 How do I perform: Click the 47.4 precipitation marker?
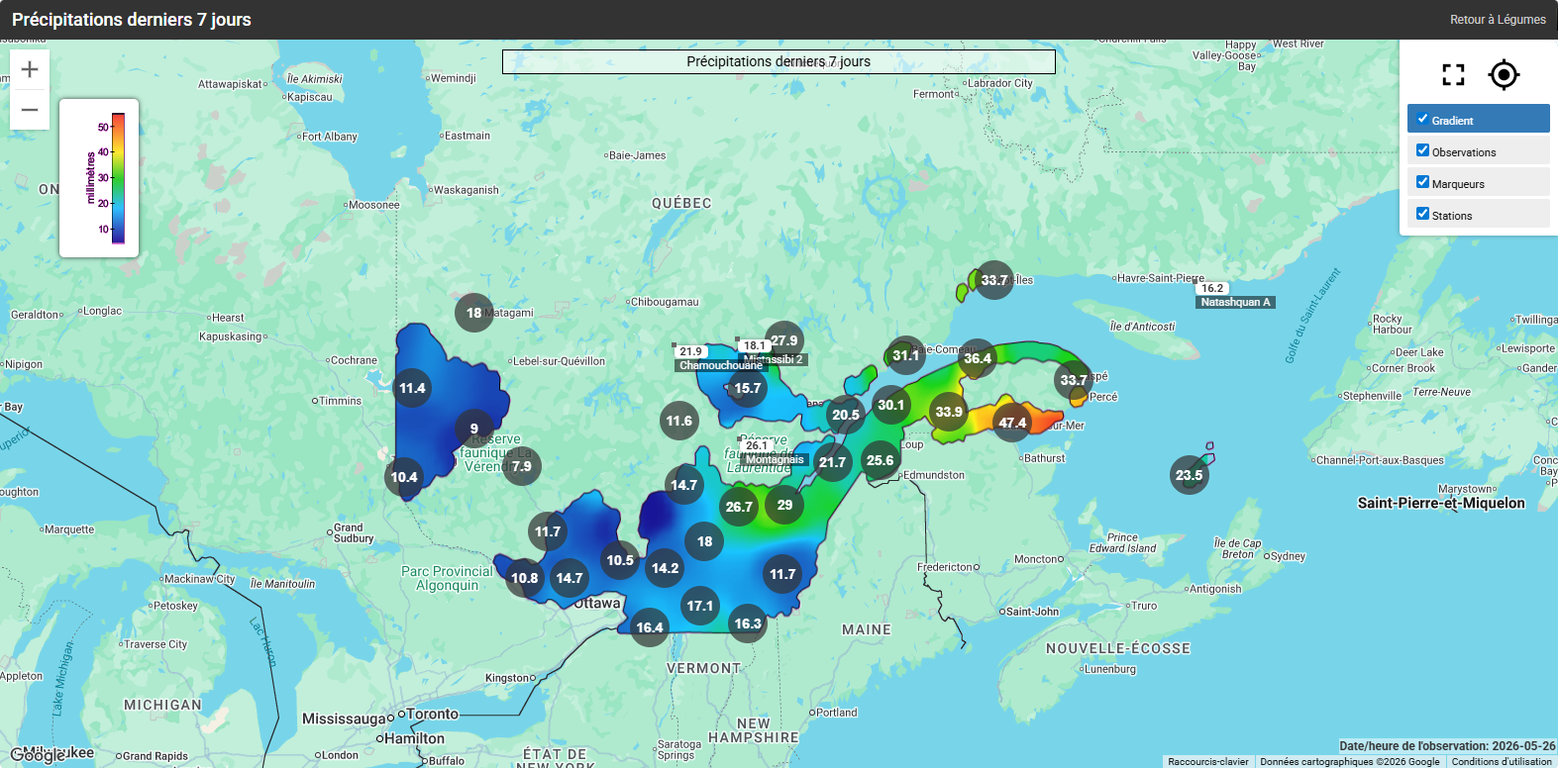point(1012,423)
